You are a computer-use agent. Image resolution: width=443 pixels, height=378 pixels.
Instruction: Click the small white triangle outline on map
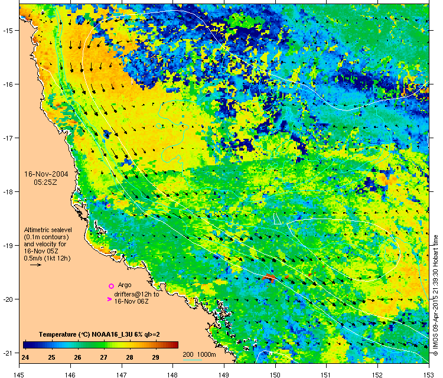point(277,219)
